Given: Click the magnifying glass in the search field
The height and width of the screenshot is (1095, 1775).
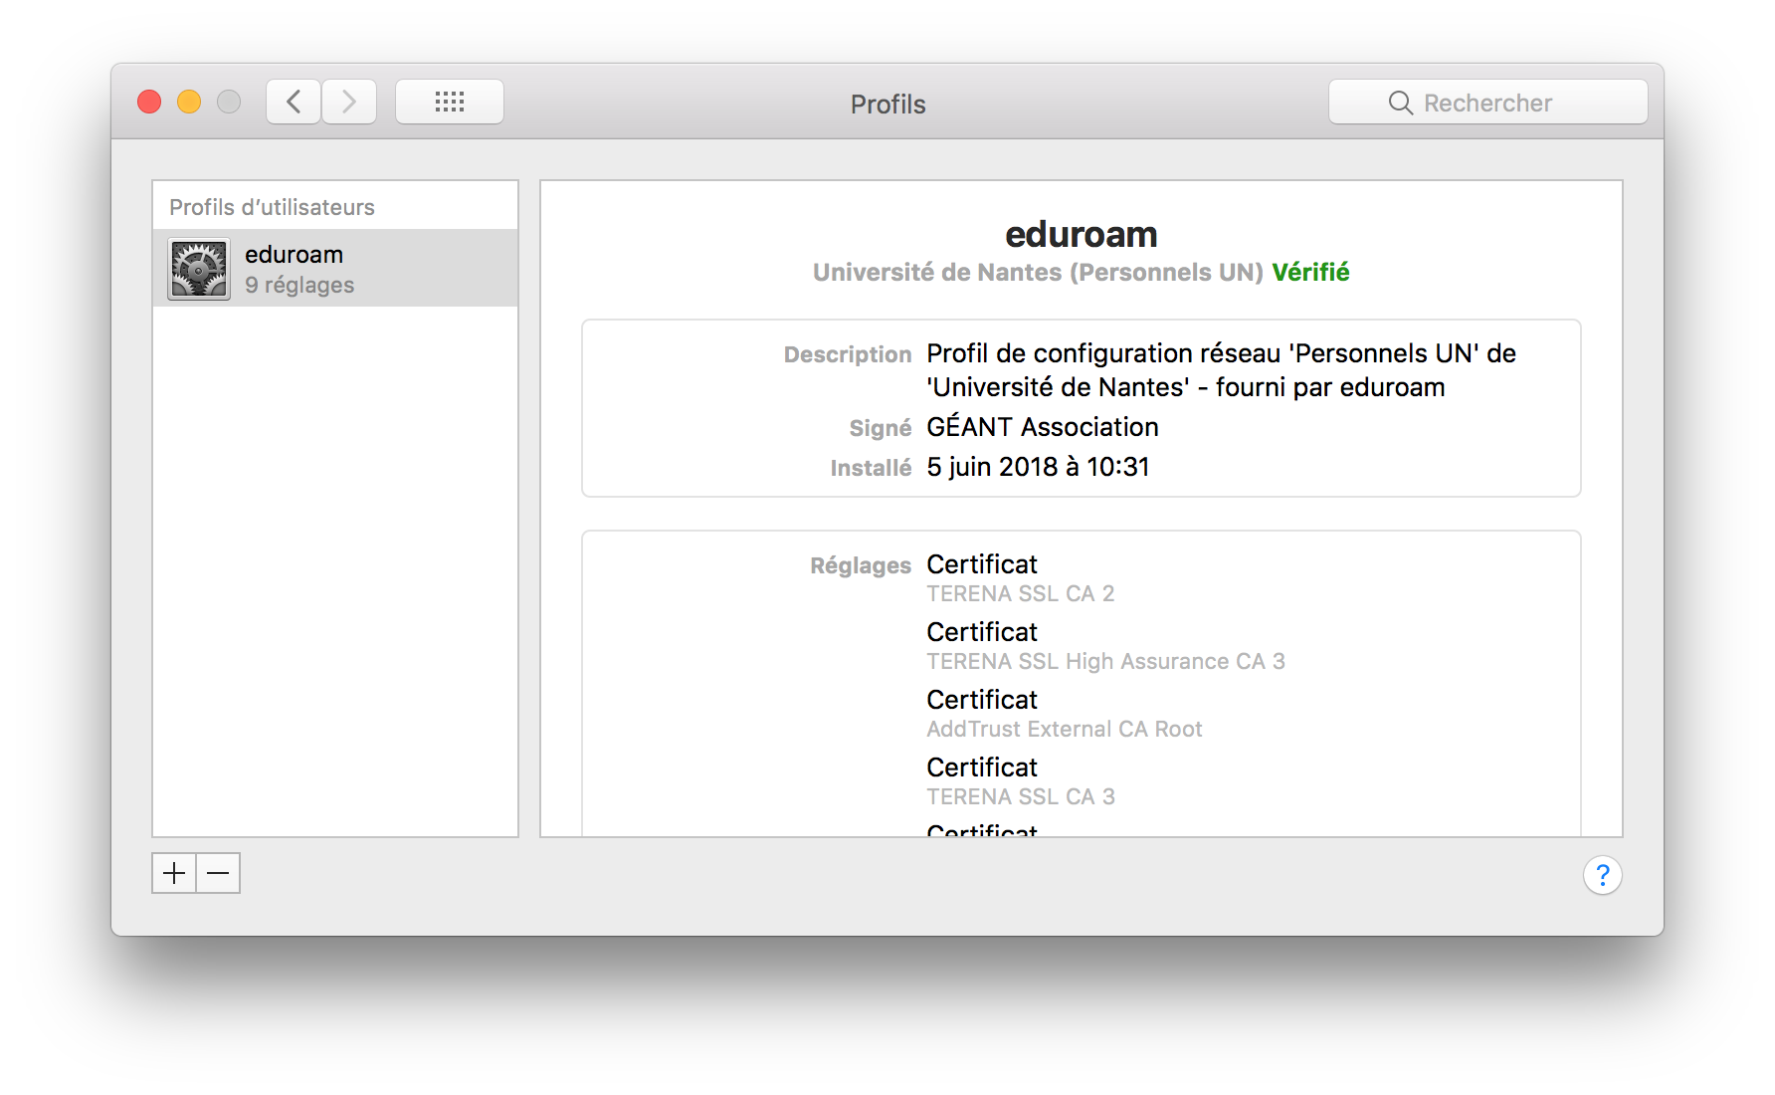Looking at the screenshot, I should click(x=1401, y=102).
